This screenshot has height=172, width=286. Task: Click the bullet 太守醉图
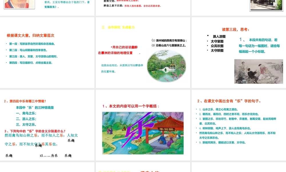tap(217, 51)
